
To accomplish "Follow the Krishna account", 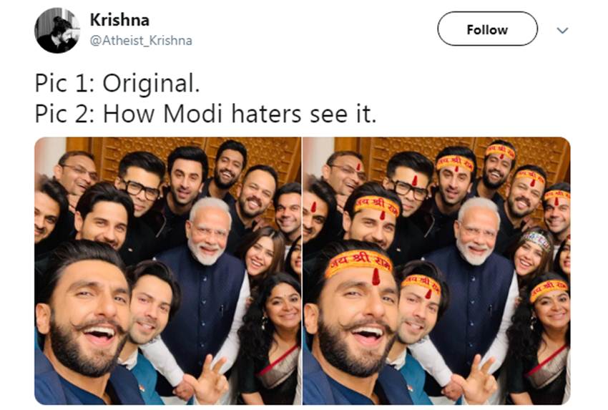I will pyautogui.click(x=486, y=29).
